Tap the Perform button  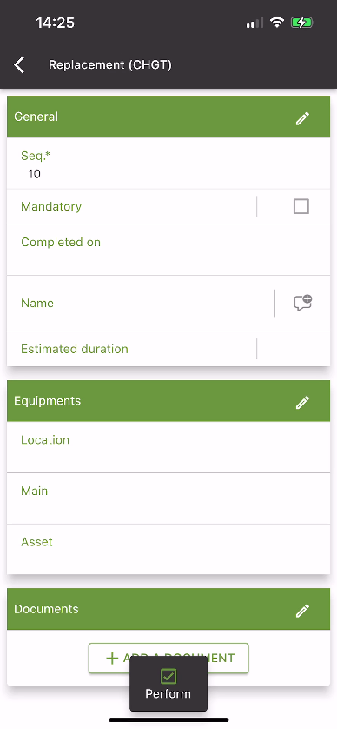168,684
